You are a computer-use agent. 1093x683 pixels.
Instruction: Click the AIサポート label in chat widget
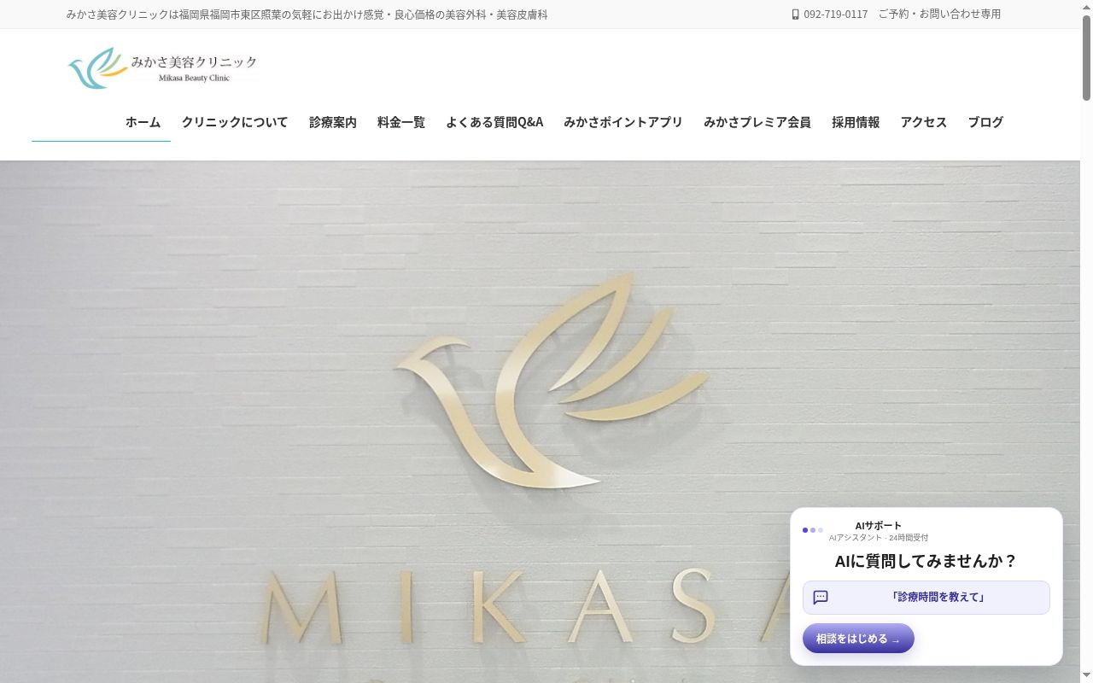coord(879,526)
